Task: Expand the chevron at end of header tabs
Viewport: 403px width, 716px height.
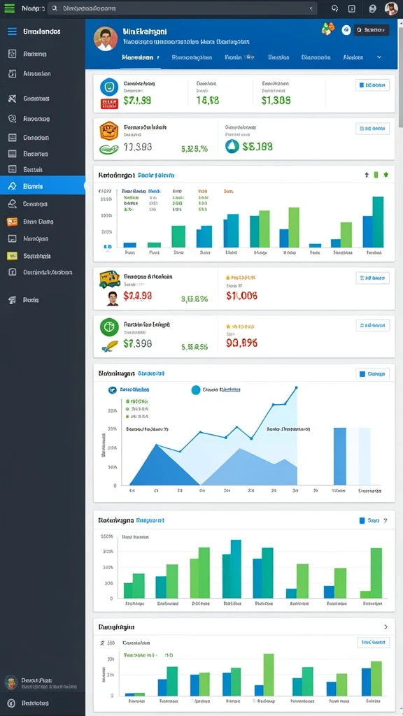Action: point(379,57)
